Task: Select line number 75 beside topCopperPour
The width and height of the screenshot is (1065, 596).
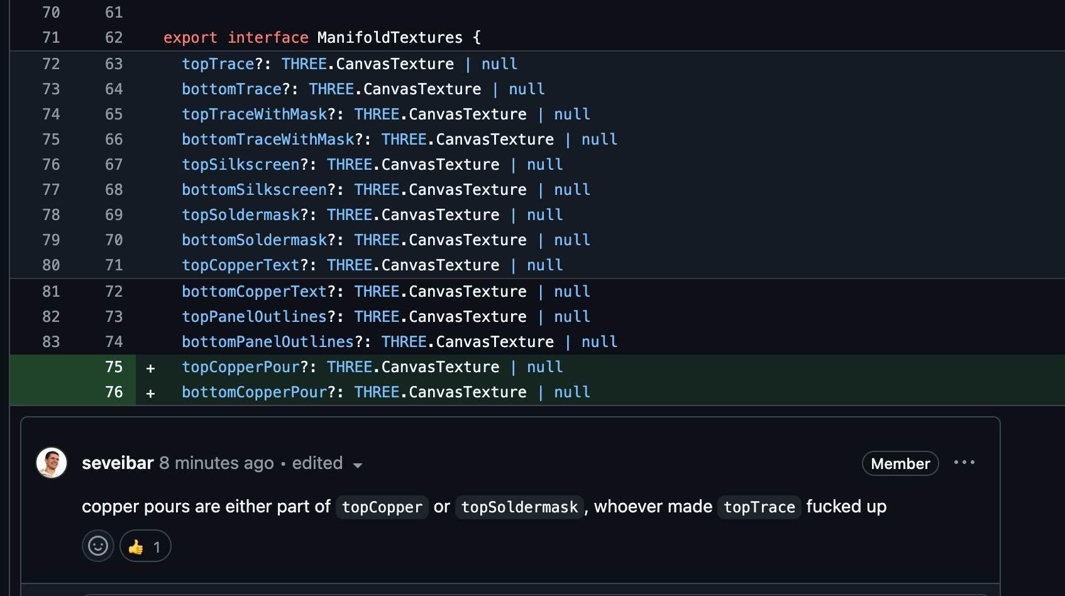Action: (114, 367)
